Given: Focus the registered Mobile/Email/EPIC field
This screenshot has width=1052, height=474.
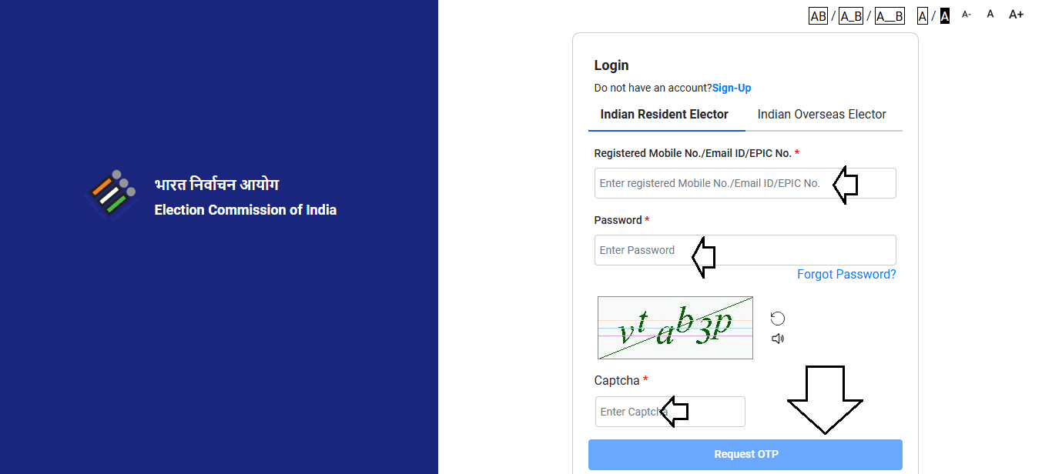Looking at the screenshot, I should tap(712, 183).
